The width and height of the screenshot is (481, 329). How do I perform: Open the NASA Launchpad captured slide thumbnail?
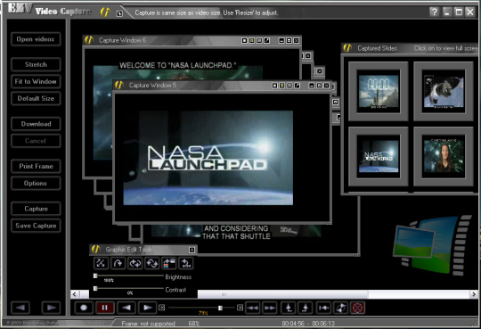[379, 156]
